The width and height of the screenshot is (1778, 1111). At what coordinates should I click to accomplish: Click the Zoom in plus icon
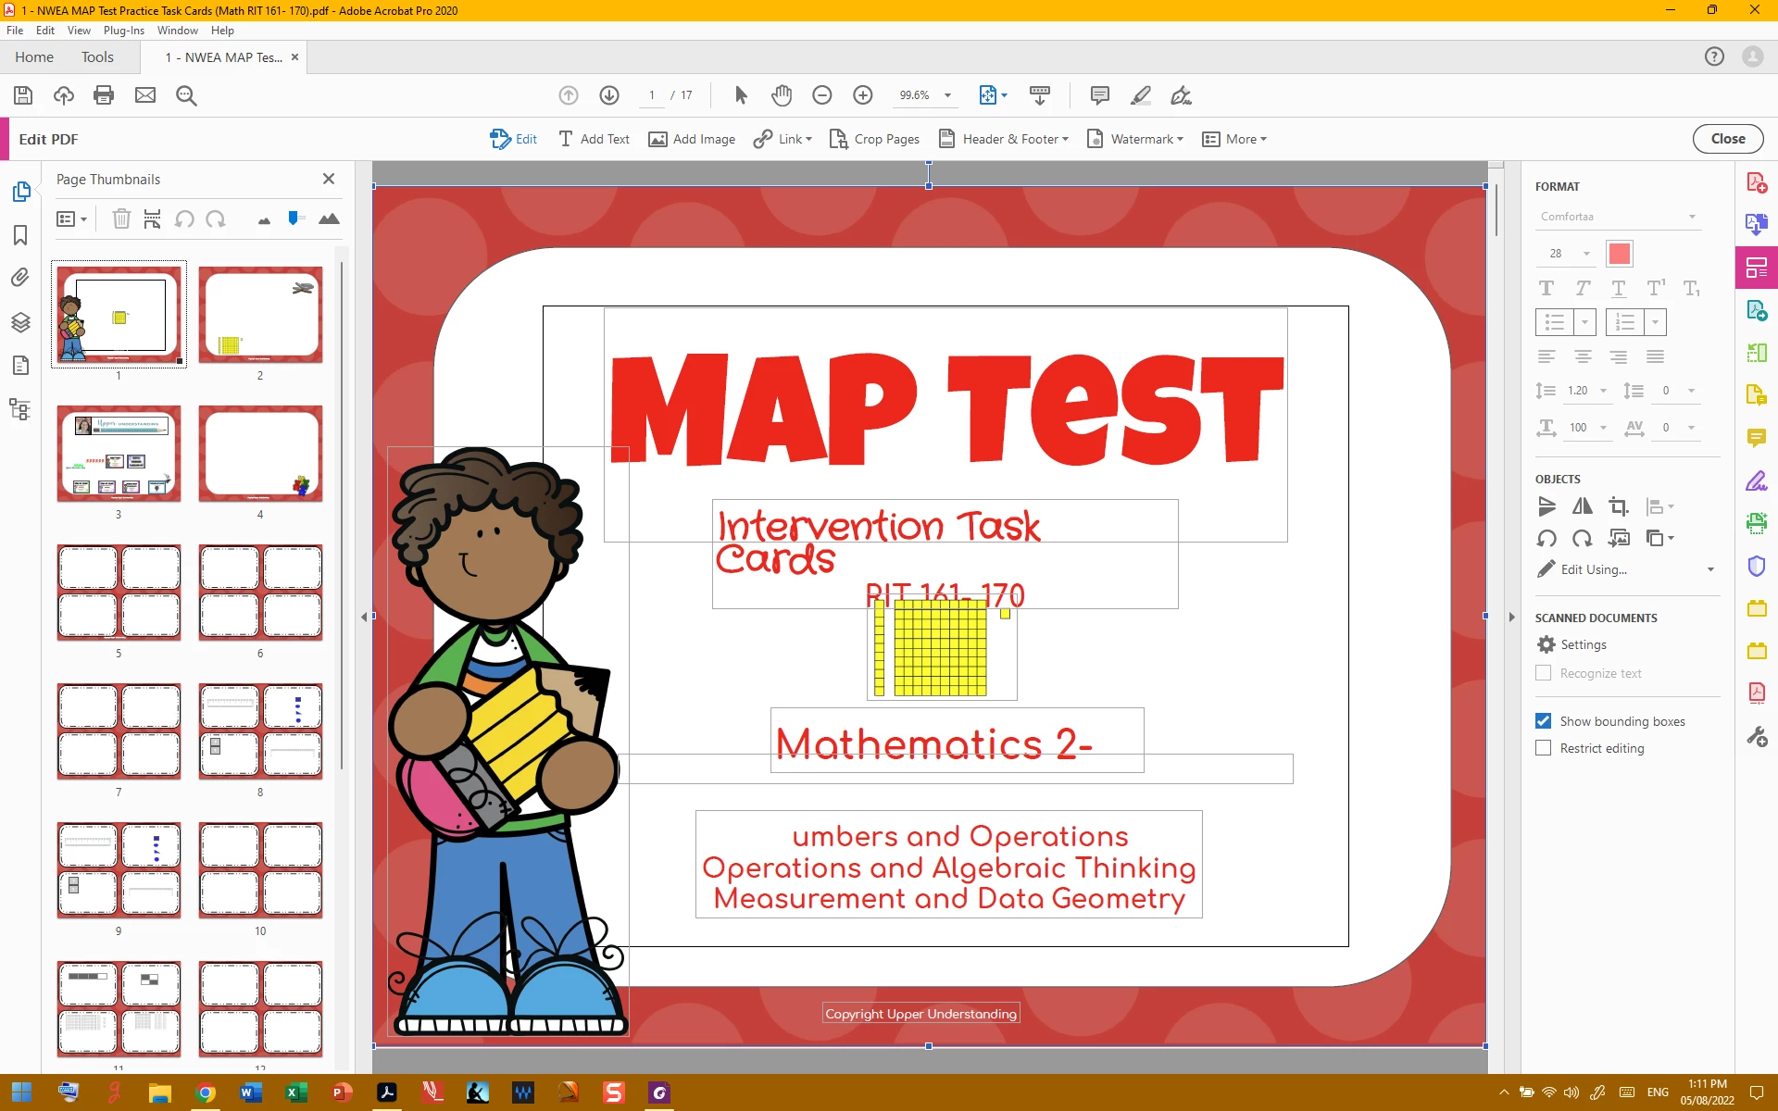862,95
